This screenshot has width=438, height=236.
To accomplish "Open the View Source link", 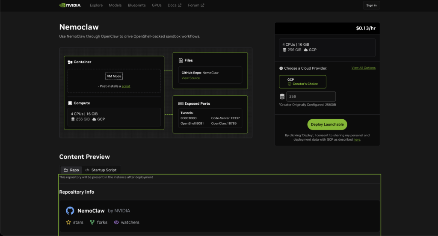I will [x=190, y=78].
